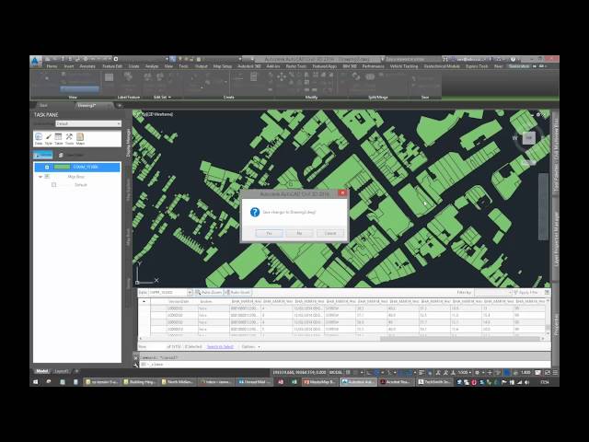
Task: Click the Search to Select link
Action: click(x=220, y=346)
